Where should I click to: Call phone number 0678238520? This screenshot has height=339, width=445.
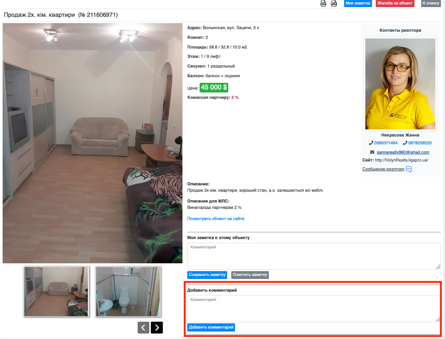coord(420,143)
